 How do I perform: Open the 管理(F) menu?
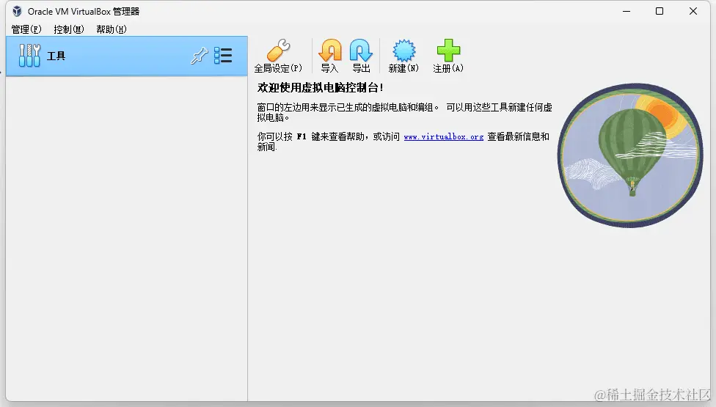click(x=26, y=29)
